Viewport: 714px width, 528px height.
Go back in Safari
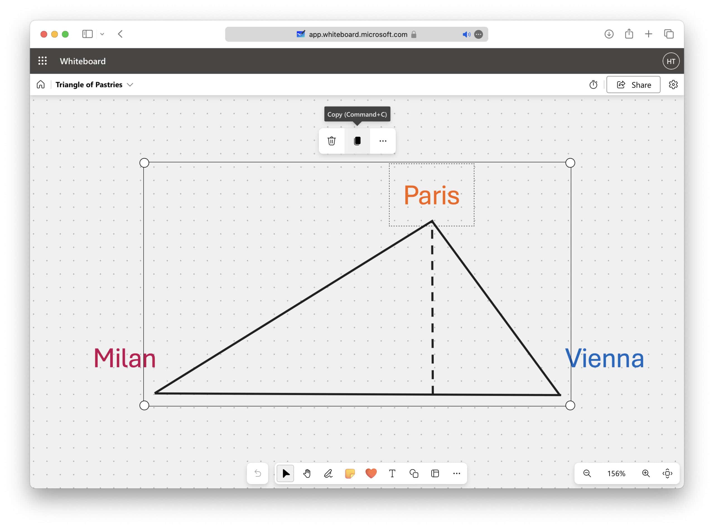120,34
